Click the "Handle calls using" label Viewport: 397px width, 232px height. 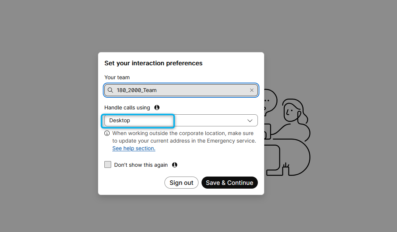tap(127, 108)
